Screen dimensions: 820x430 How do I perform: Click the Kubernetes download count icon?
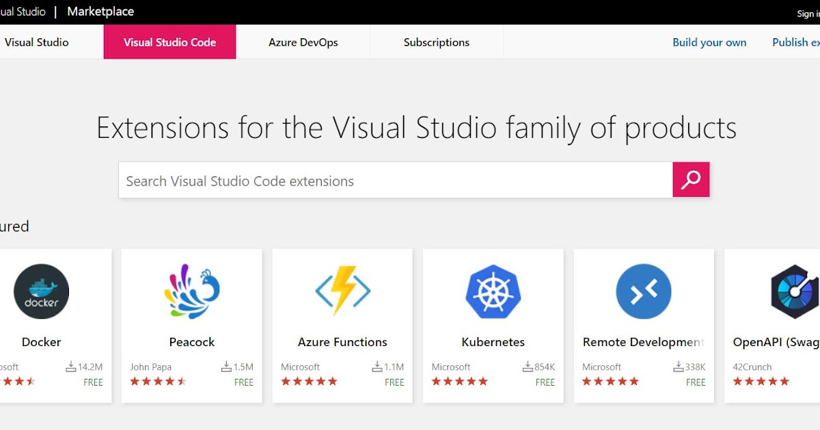pyautogui.click(x=527, y=367)
